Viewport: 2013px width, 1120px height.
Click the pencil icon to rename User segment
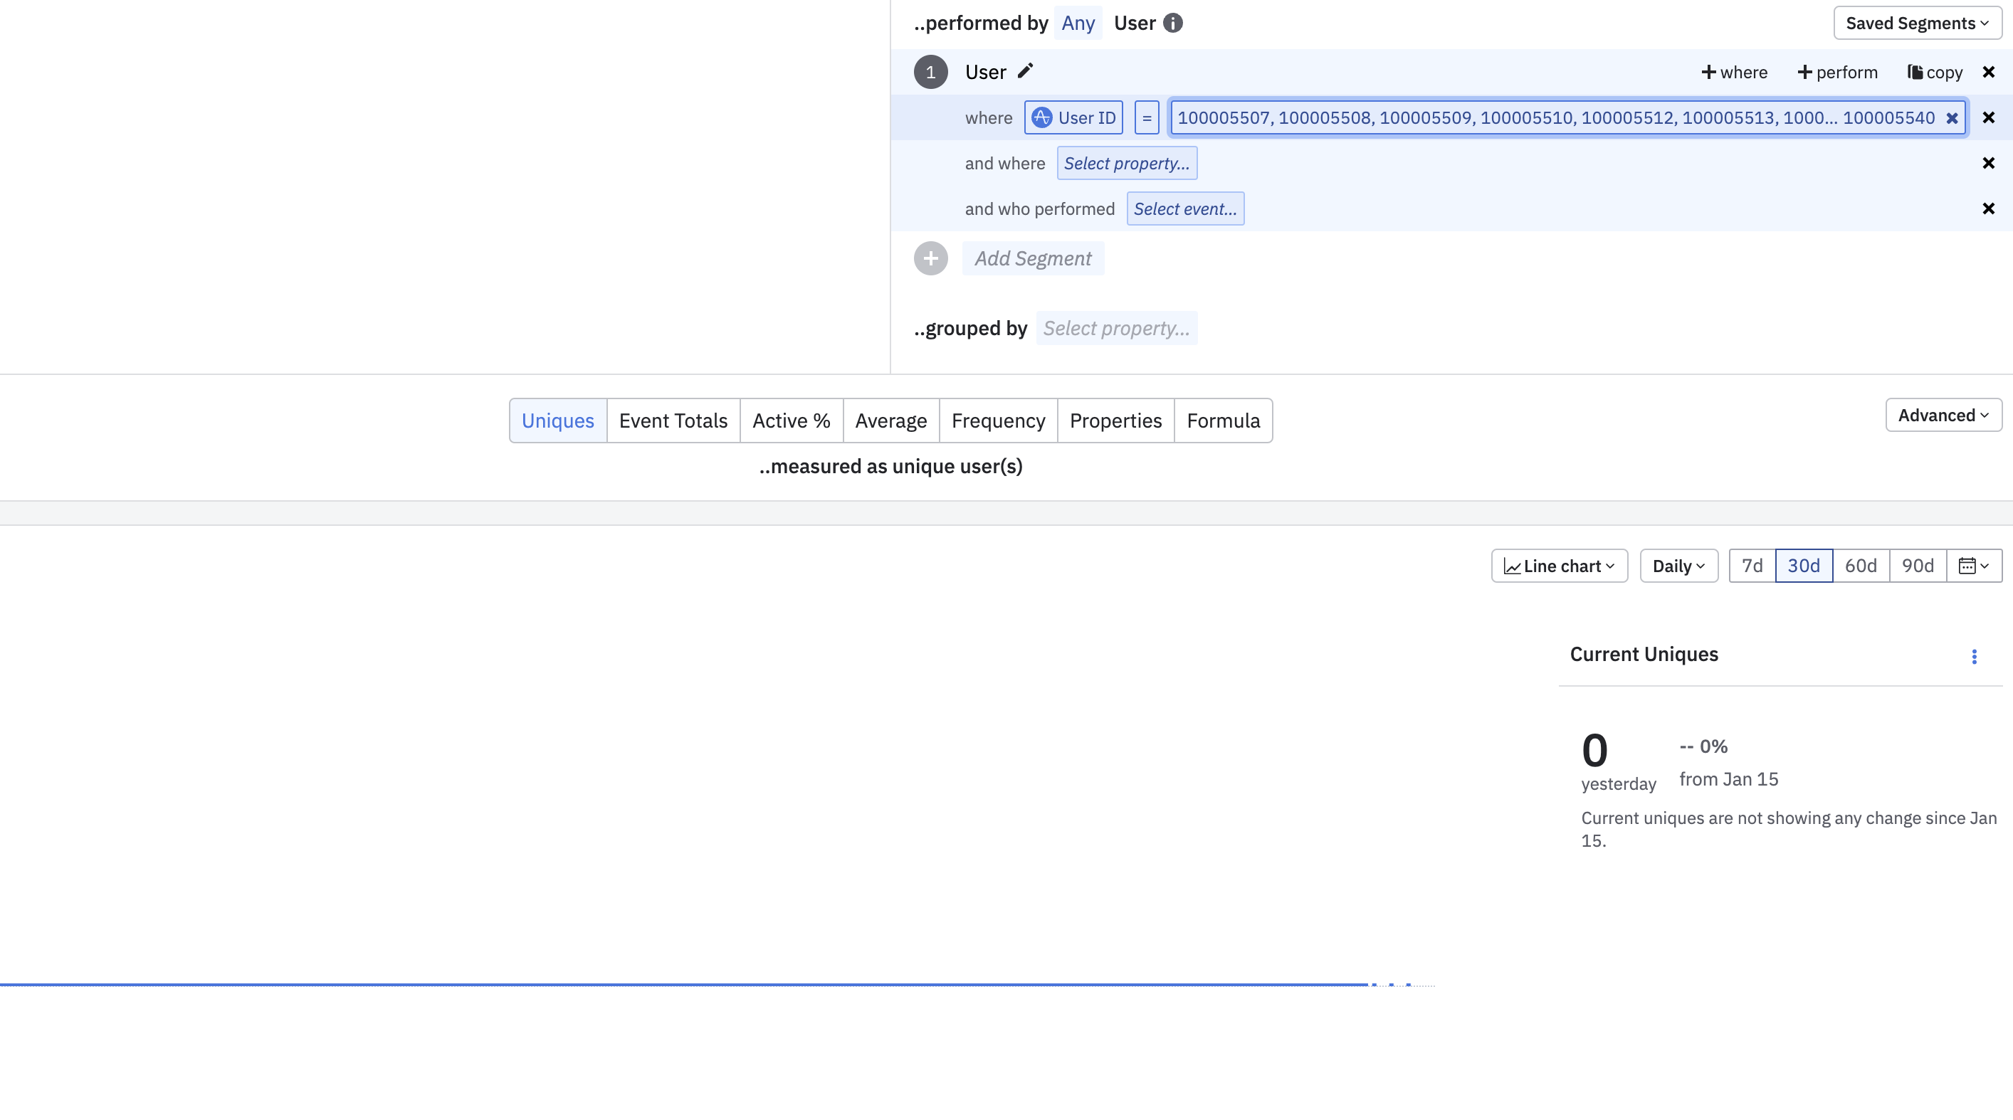(1025, 71)
